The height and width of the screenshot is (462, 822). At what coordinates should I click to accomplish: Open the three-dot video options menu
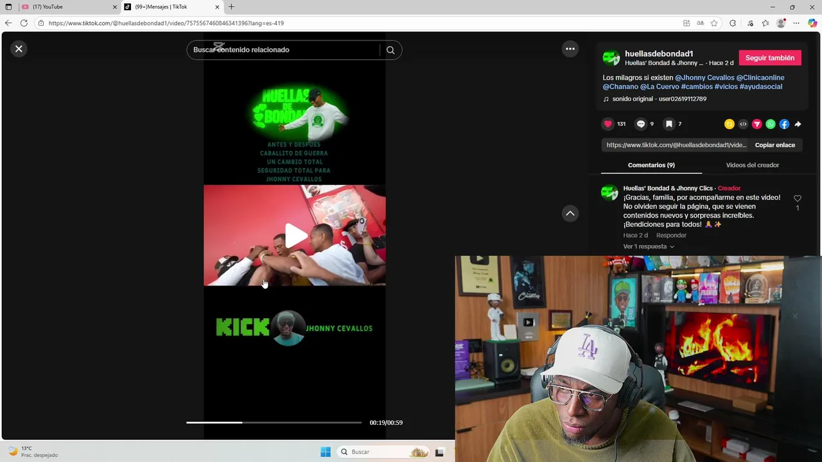570,49
